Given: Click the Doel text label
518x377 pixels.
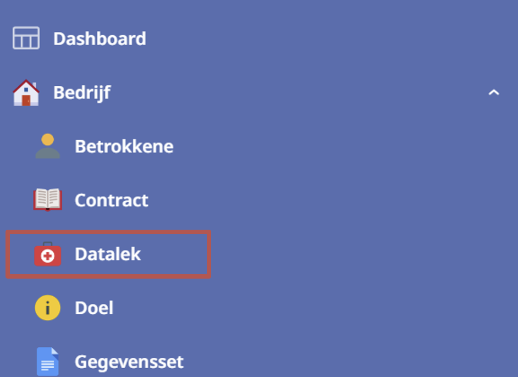Looking at the screenshot, I should [94, 308].
